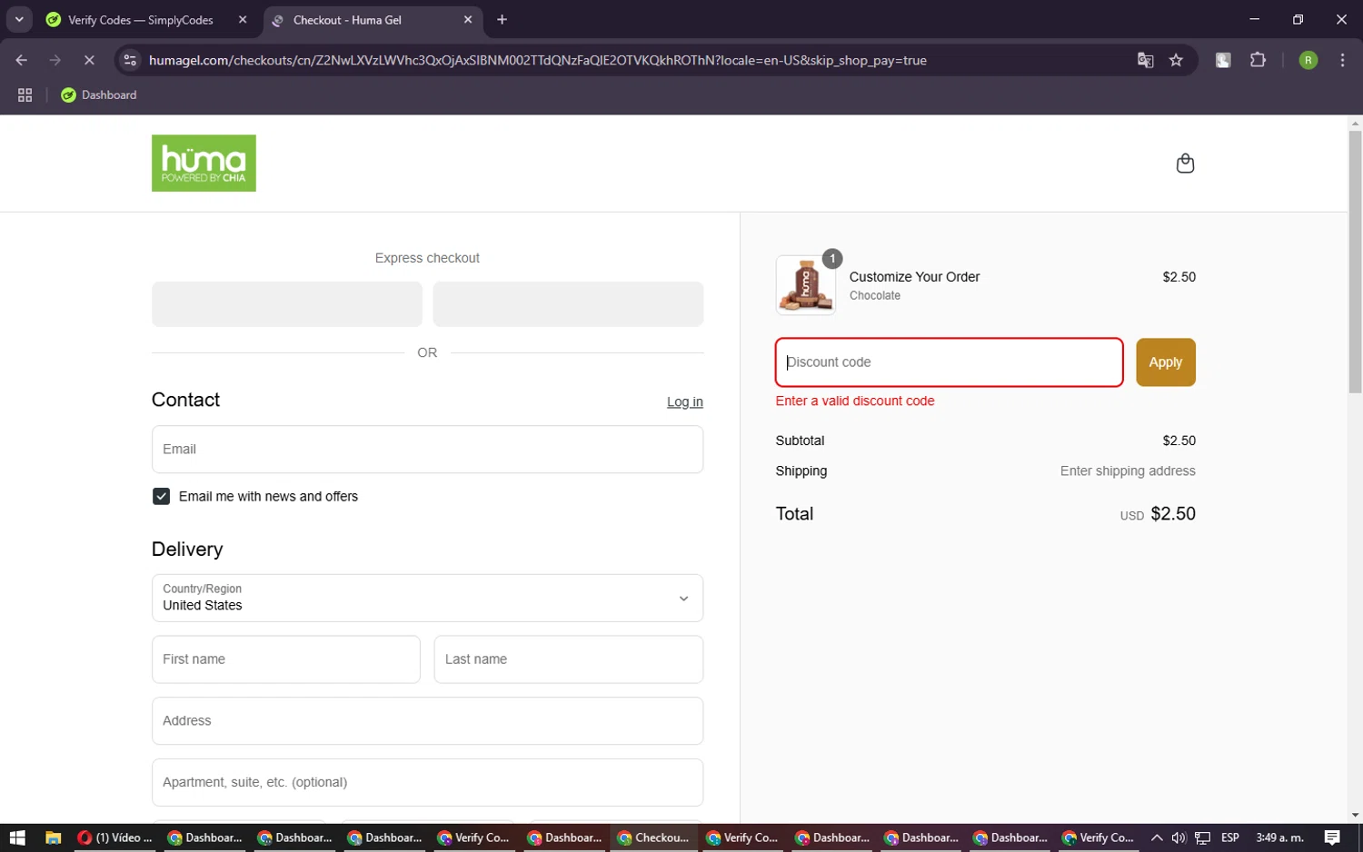The height and width of the screenshot is (852, 1363).
Task: Go forward using the forward arrow
Action: pos(55,60)
